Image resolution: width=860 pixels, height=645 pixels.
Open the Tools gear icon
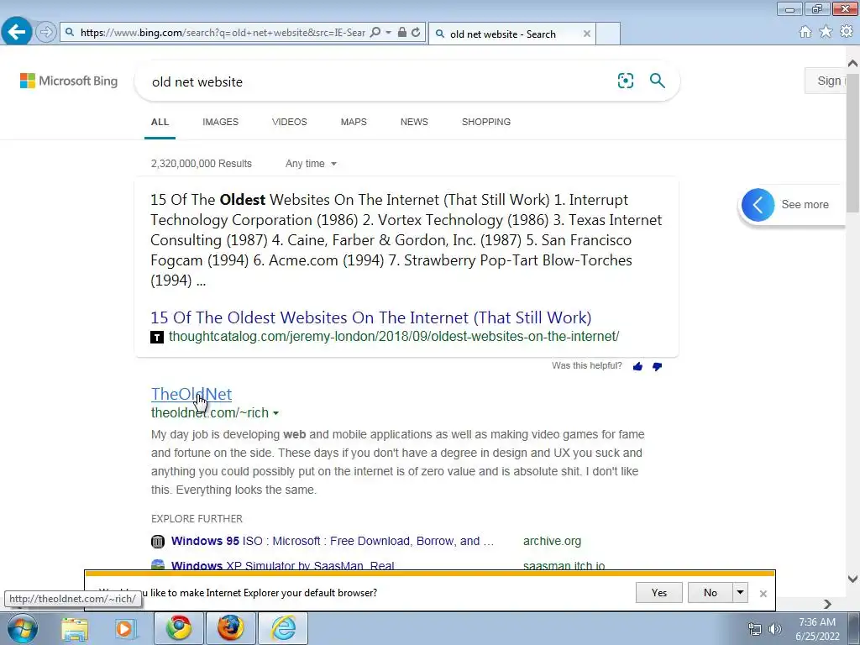[x=847, y=32]
